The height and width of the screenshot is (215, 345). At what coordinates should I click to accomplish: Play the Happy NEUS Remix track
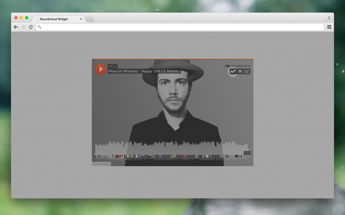coord(100,69)
